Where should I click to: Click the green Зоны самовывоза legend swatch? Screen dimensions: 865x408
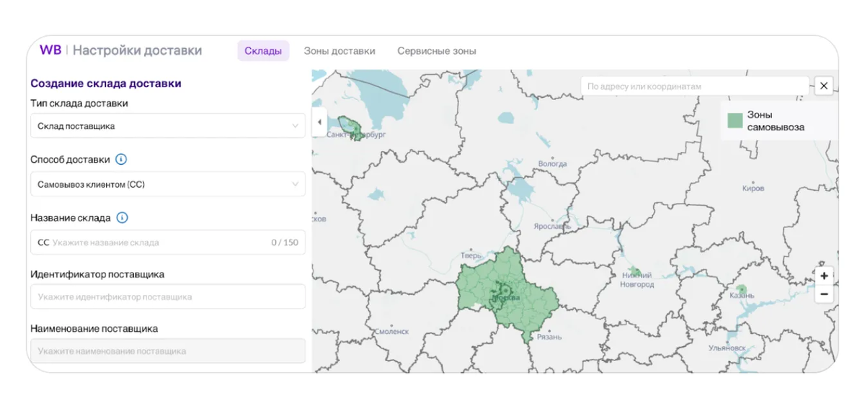click(x=735, y=120)
